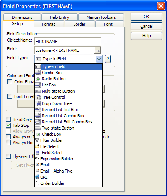Image resolution: width=167 pixels, height=196 pixels.
Task: Enable the Font Equation checkbox
Action: click(x=10, y=96)
